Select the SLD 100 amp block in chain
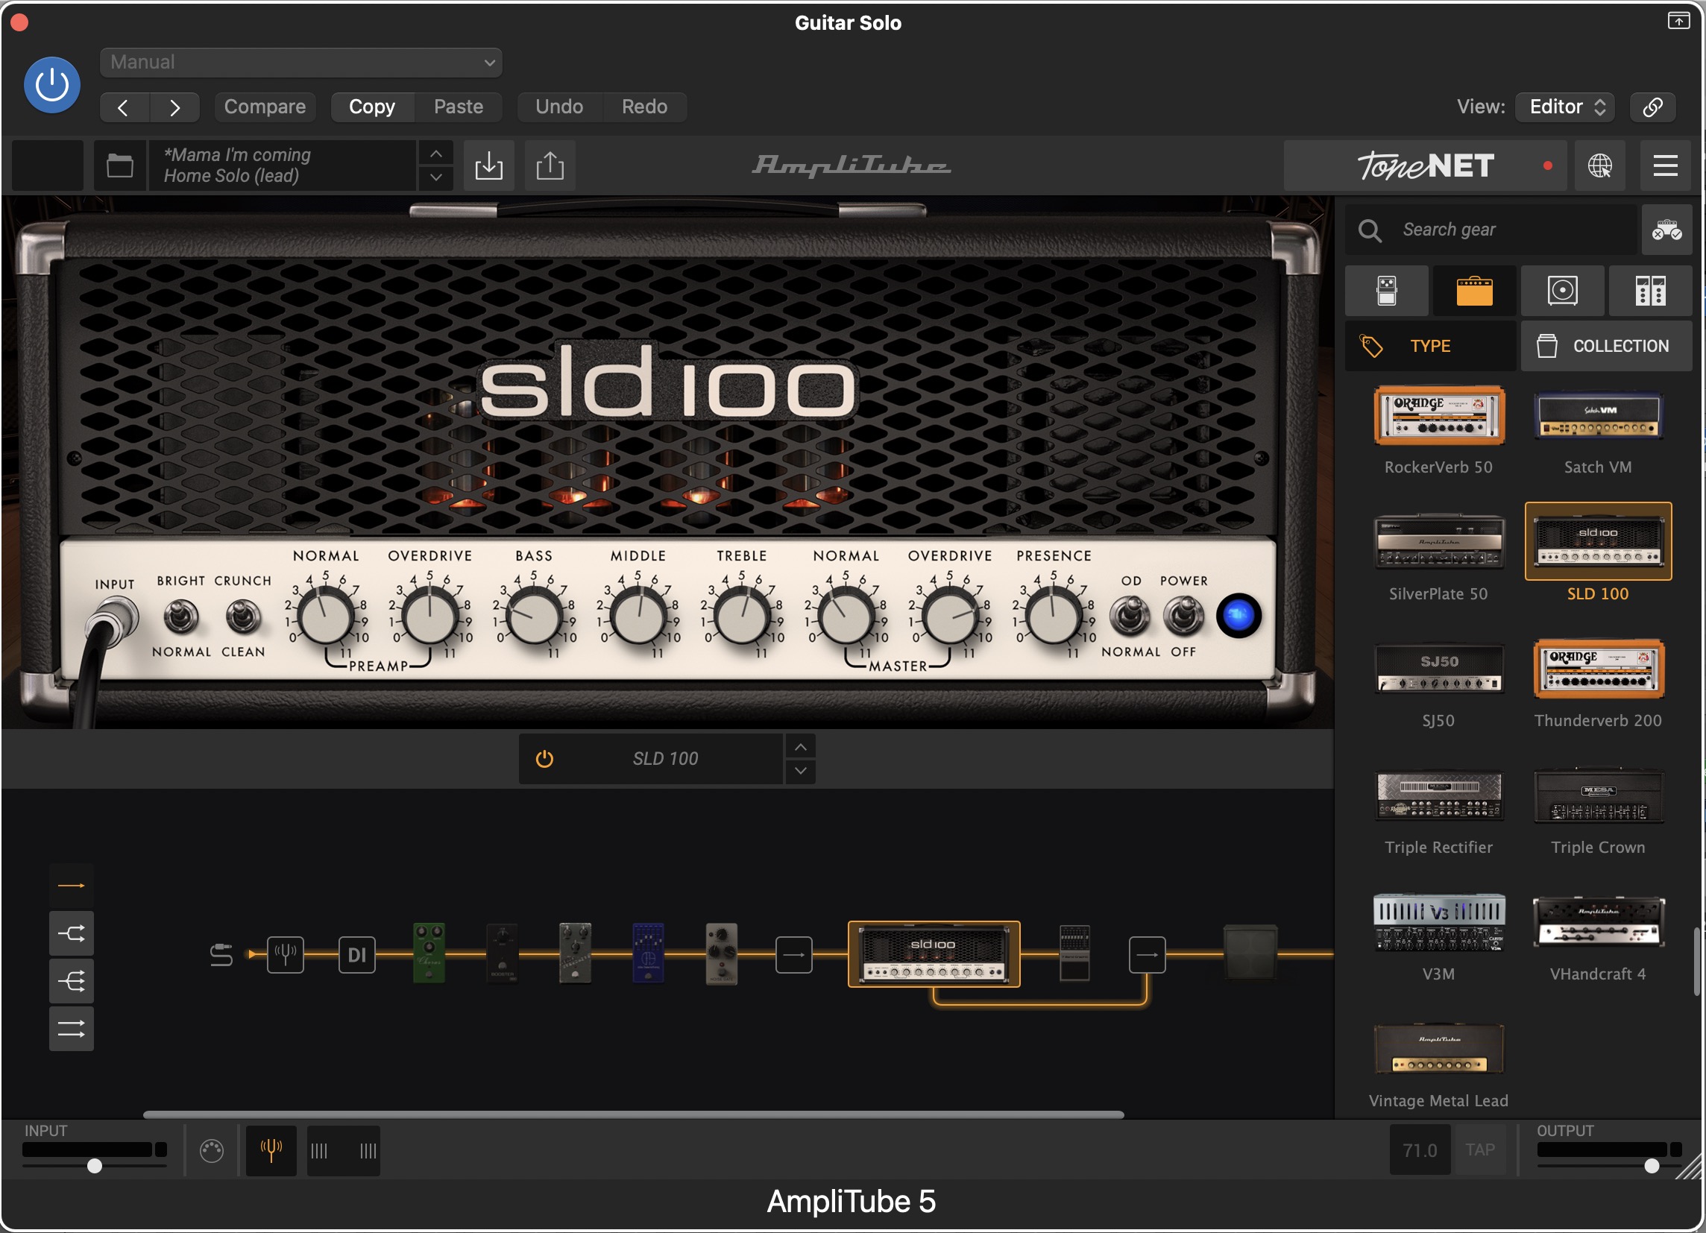The image size is (1706, 1233). (934, 954)
